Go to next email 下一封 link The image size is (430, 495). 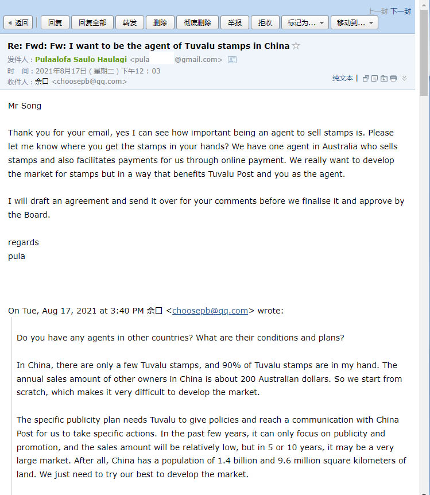click(x=401, y=11)
